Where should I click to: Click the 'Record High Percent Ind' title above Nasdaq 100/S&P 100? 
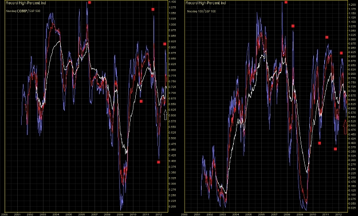tap(206, 3)
